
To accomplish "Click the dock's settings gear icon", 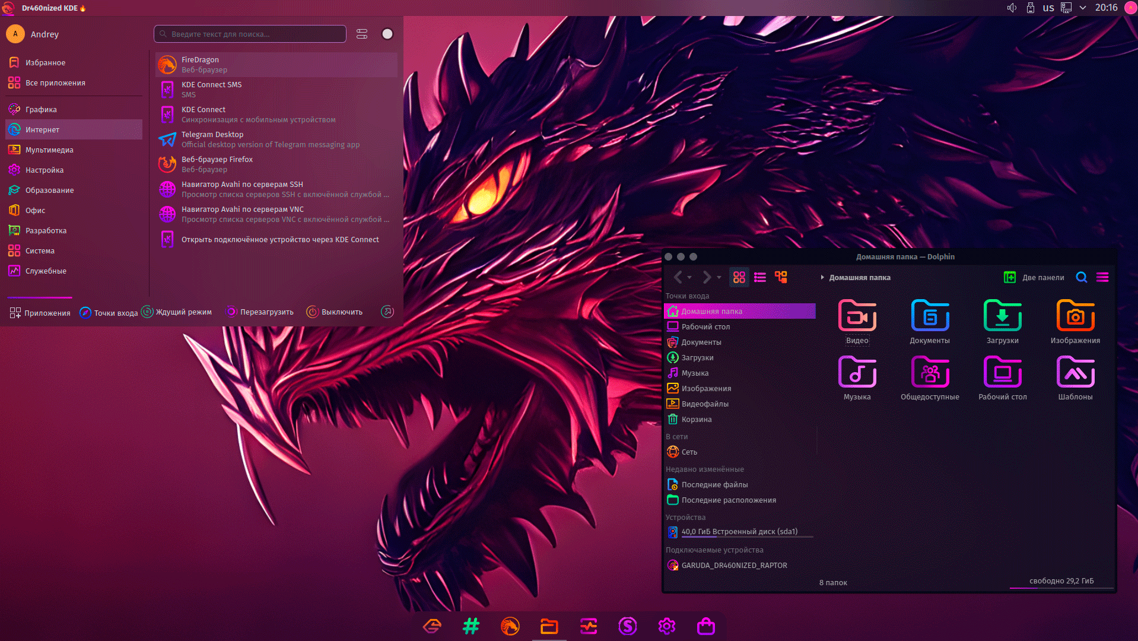I will [x=666, y=626].
